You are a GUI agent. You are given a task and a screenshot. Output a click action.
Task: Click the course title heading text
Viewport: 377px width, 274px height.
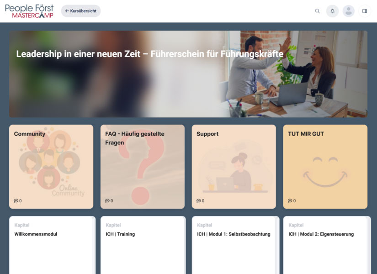point(150,54)
